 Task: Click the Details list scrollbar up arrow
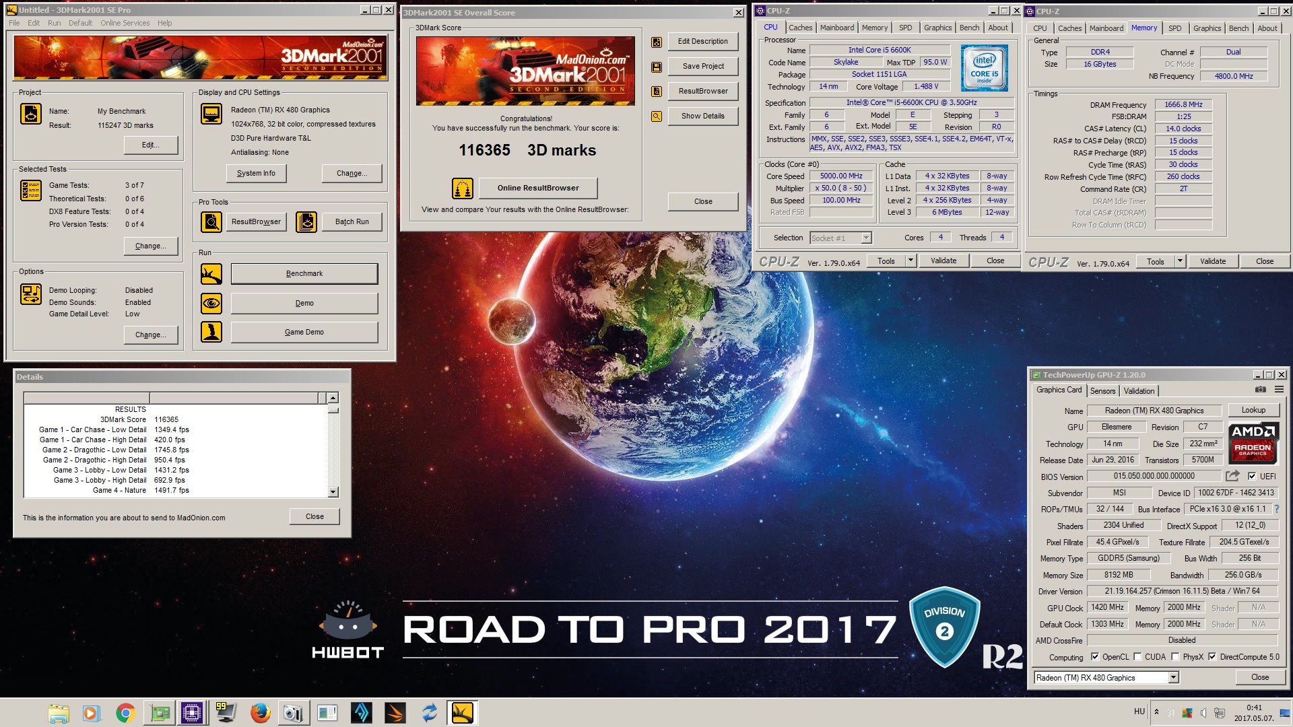point(333,398)
